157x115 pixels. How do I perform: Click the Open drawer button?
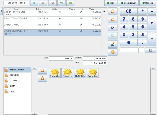point(128,3)
